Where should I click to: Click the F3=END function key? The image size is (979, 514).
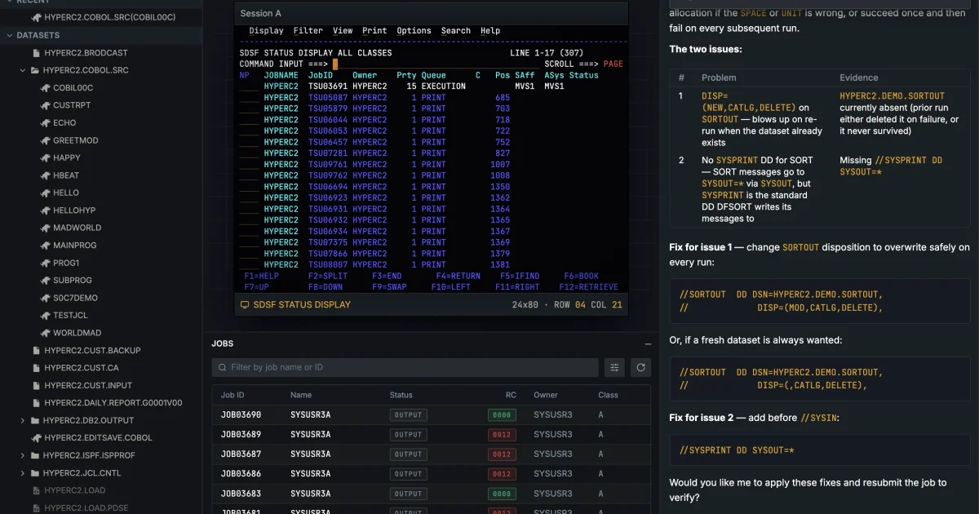tap(387, 276)
